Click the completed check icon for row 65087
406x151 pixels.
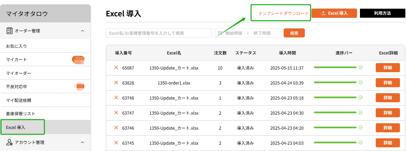(x=361, y=67)
